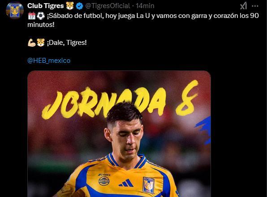Click the yellow JORNADA 8 title in image
267x197 pixels.
tap(120, 101)
